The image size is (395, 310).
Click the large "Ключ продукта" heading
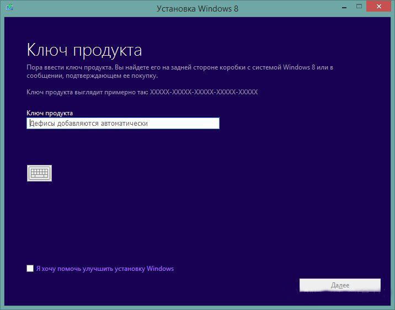pyautogui.click(x=84, y=50)
